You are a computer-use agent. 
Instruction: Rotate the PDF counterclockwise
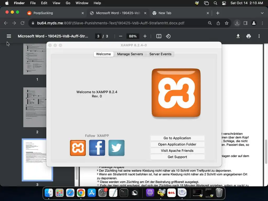click(168, 36)
